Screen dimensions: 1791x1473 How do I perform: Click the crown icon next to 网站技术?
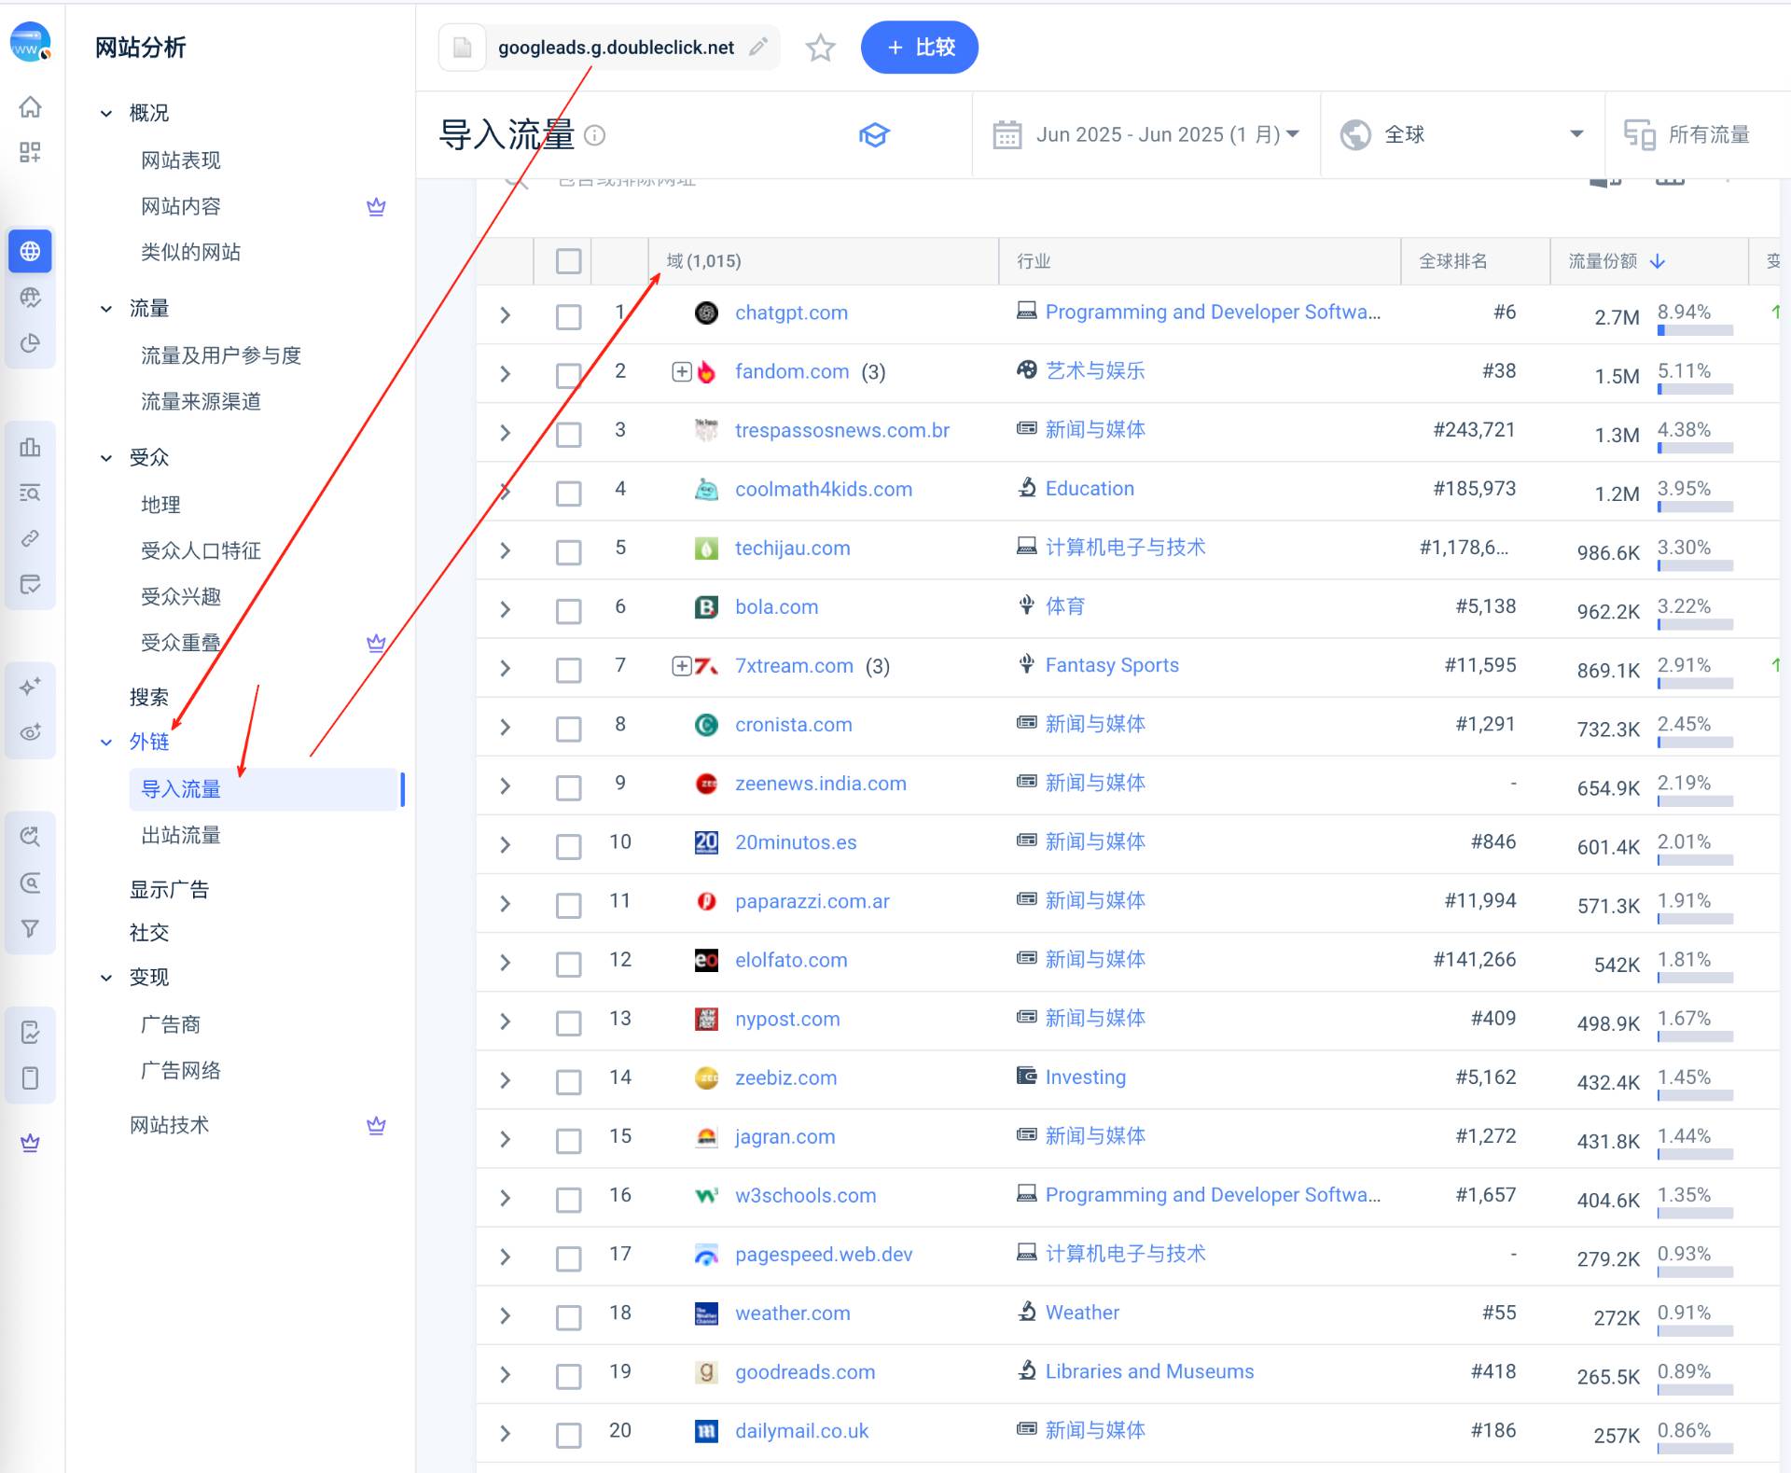pyautogui.click(x=376, y=1125)
